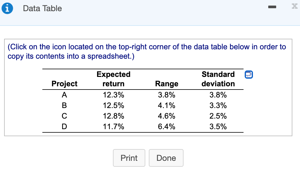Click the gray X icon
The image size is (300, 172).
pos(294,6)
